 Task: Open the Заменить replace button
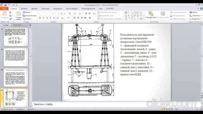(x=195, y=16)
